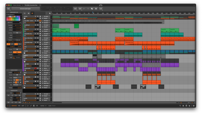The height and width of the screenshot is (114, 202).
Task: Click the settings gear icon in the toolbar
Action: pyautogui.click(x=96, y=9)
